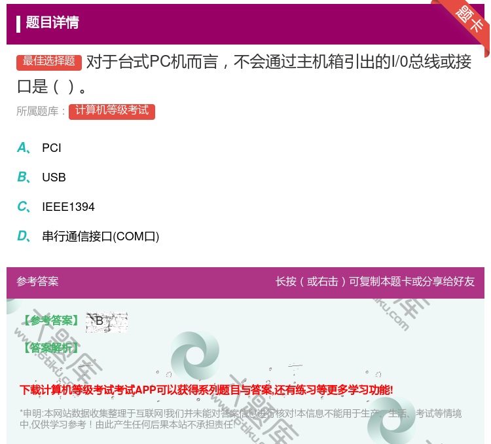Image resolution: width=491 pixels, height=444 pixels.
Task: Click the PCI answer text
Action: [x=52, y=148]
